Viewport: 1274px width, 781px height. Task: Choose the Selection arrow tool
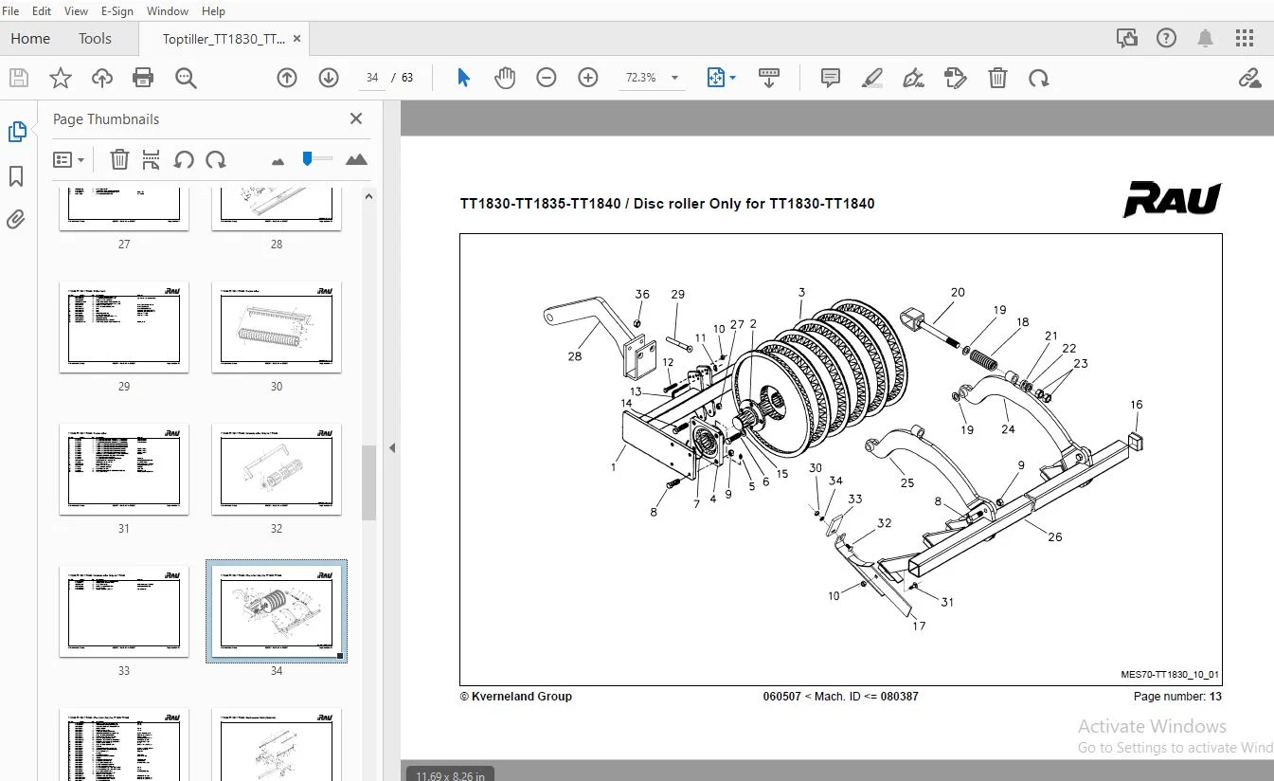[x=463, y=78]
